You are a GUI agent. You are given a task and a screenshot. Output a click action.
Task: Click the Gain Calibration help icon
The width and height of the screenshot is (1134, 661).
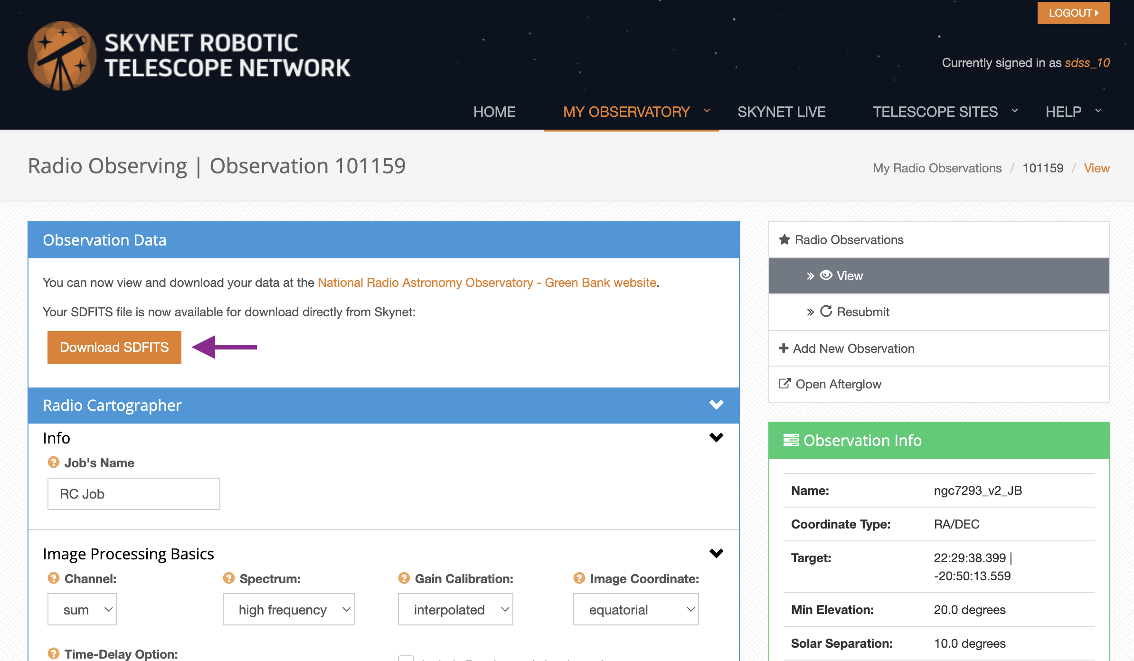[x=404, y=578]
